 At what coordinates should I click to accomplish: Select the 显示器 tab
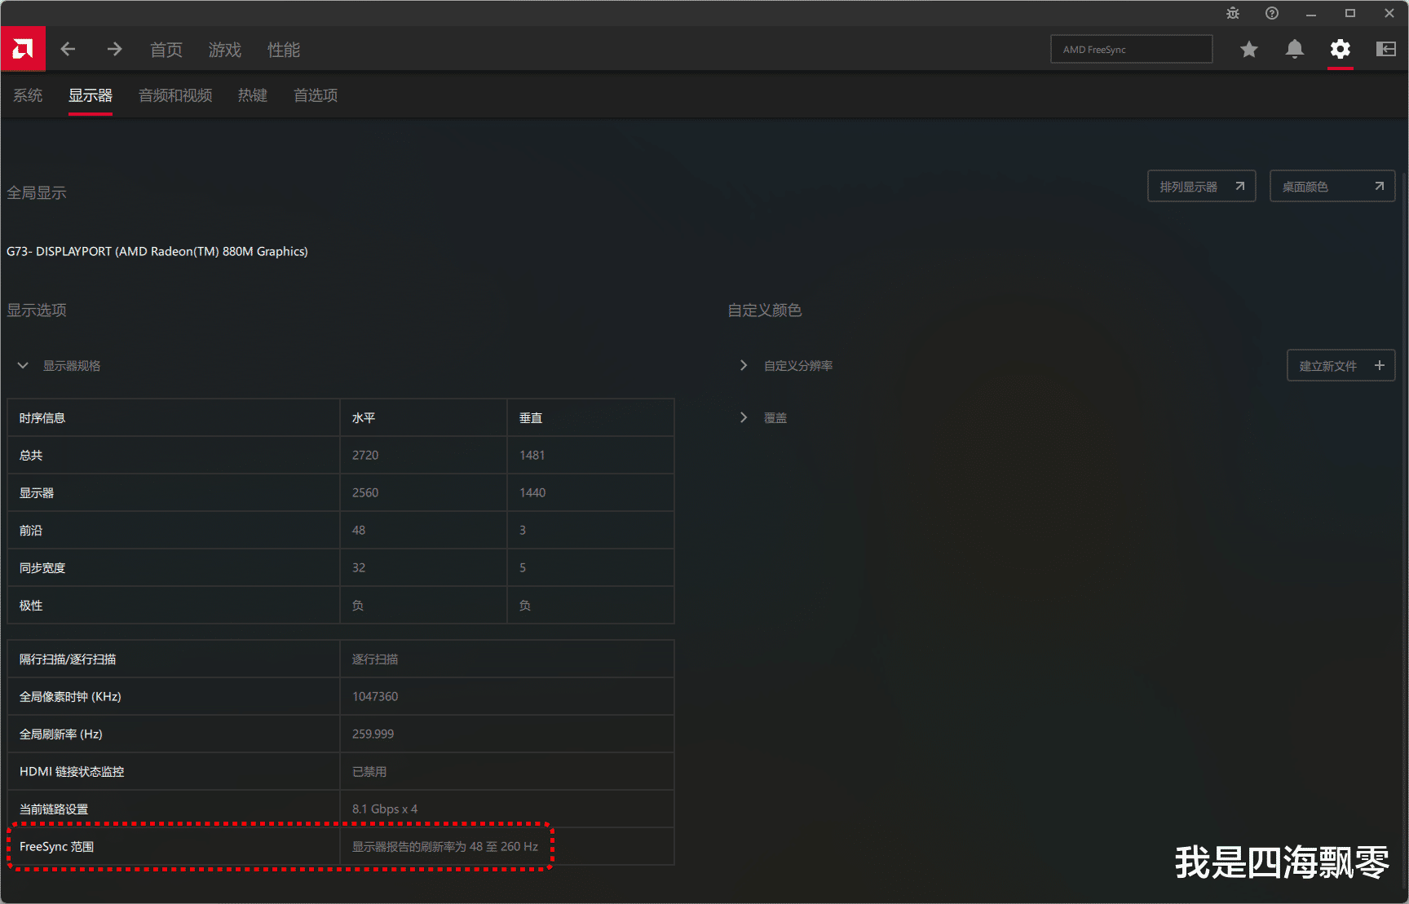tap(91, 95)
